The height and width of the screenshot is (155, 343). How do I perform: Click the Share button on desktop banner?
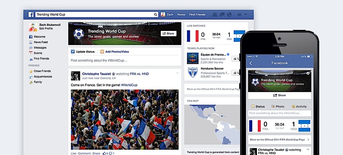point(168,34)
